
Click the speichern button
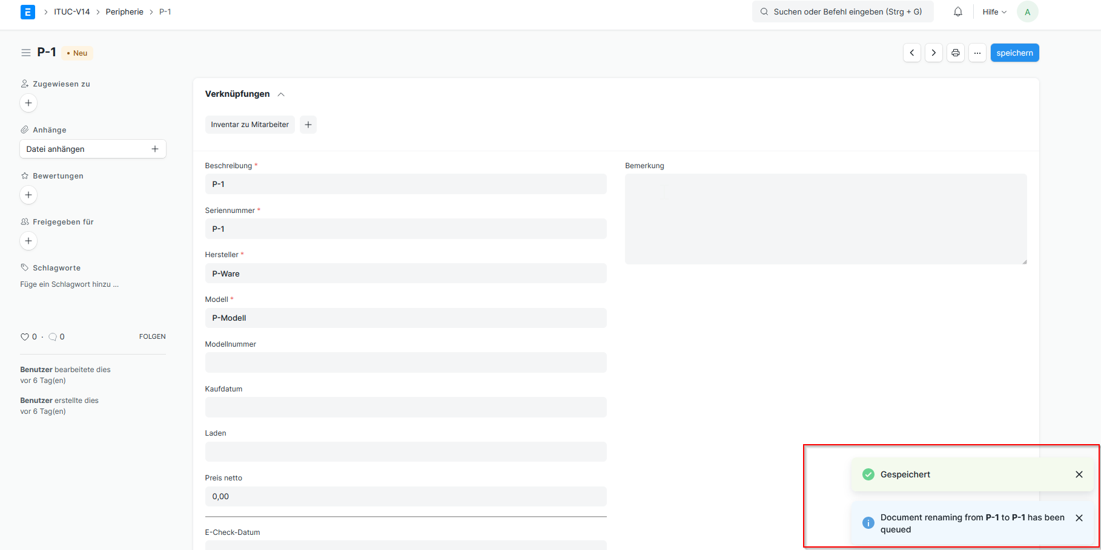(1015, 53)
